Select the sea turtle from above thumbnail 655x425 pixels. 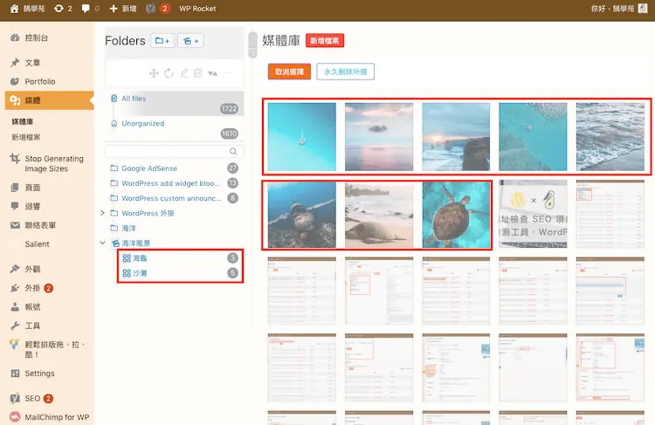pyautogui.click(x=456, y=215)
